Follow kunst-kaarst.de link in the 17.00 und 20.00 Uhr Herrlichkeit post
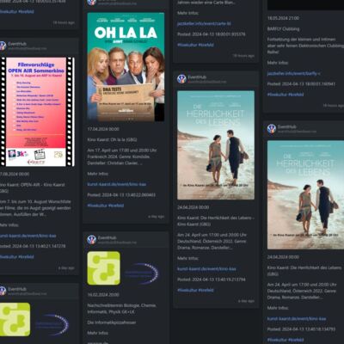 coord(297,319)
